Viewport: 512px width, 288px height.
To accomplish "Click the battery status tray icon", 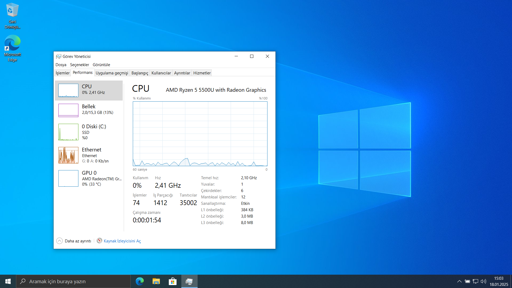I will [x=467, y=281].
